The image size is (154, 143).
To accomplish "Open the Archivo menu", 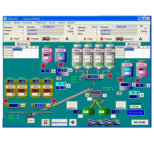I will [x=8, y=23].
